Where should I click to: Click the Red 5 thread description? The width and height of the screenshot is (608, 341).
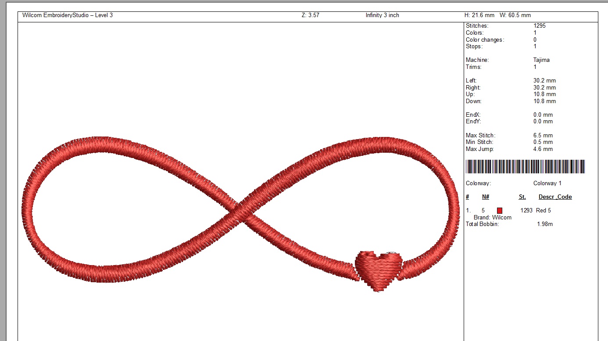click(543, 211)
